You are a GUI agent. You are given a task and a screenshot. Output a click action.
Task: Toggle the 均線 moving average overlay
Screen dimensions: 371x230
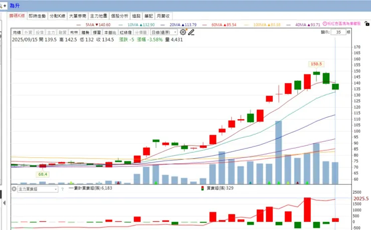coord(17,33)
